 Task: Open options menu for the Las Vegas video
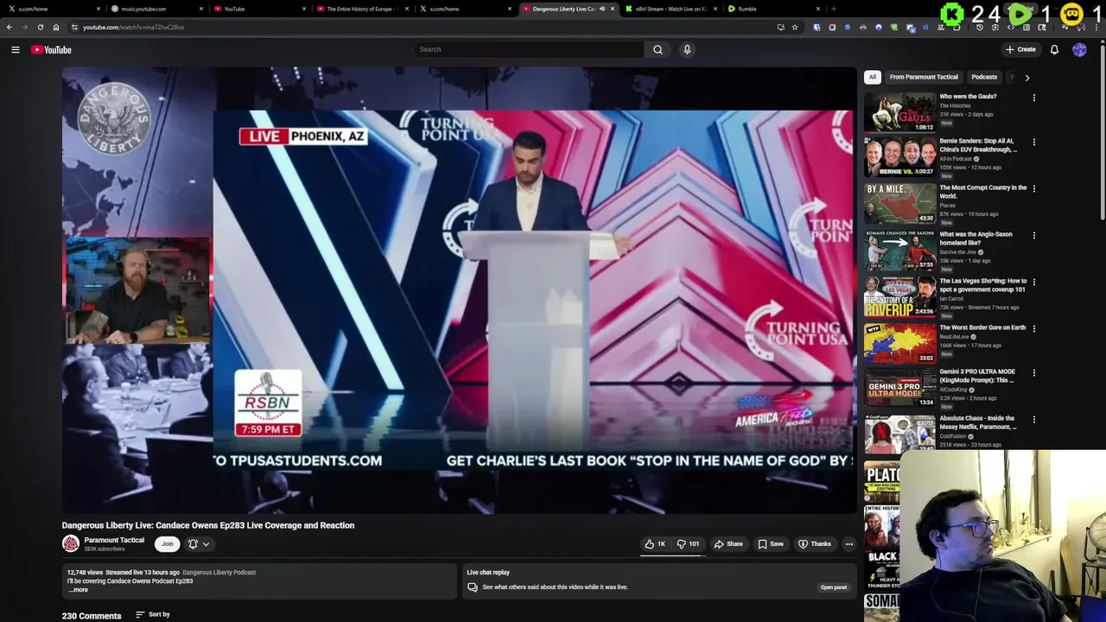click(x=1033, y=282)
